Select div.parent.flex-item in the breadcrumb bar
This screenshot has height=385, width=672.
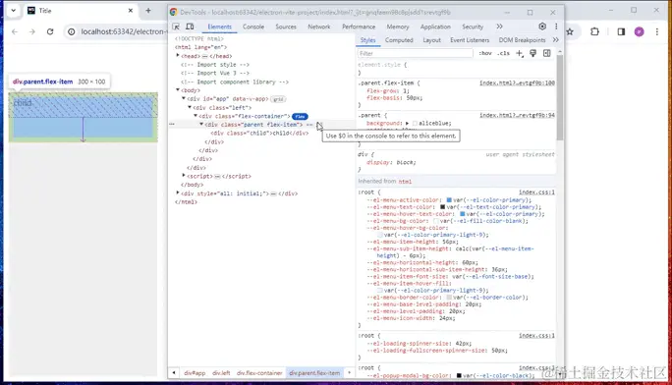pos(314,373)
